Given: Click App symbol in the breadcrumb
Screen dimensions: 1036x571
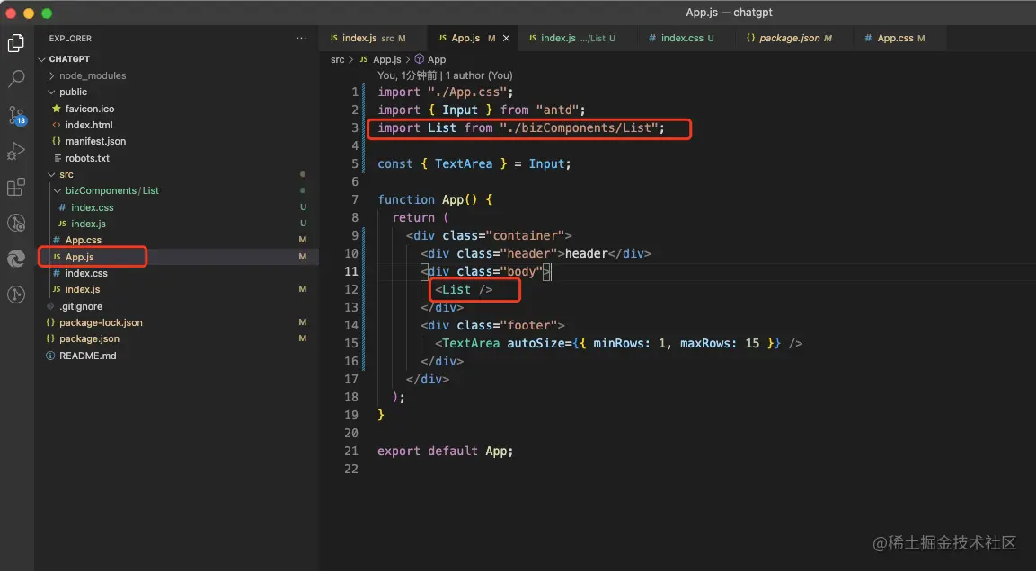Looking at the screenshot, I should [x=436, y=59].
